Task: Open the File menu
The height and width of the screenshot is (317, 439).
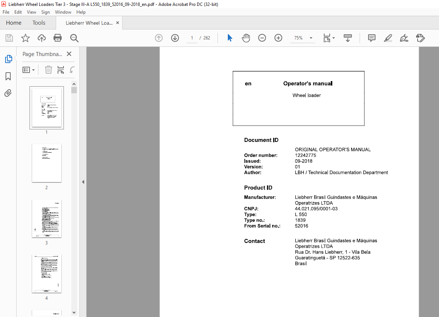Action: (x=6, y=12)
